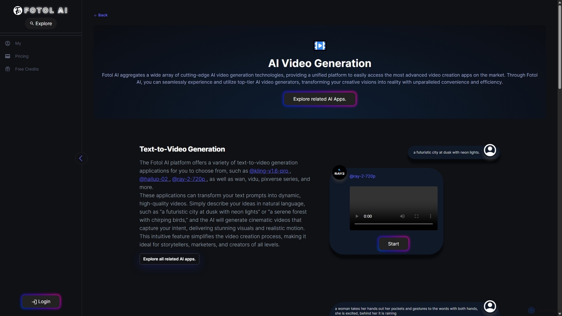Open the @kling-v1.6-pro link
The width and height of the screenshot is (562, 316).
(269, 171)
